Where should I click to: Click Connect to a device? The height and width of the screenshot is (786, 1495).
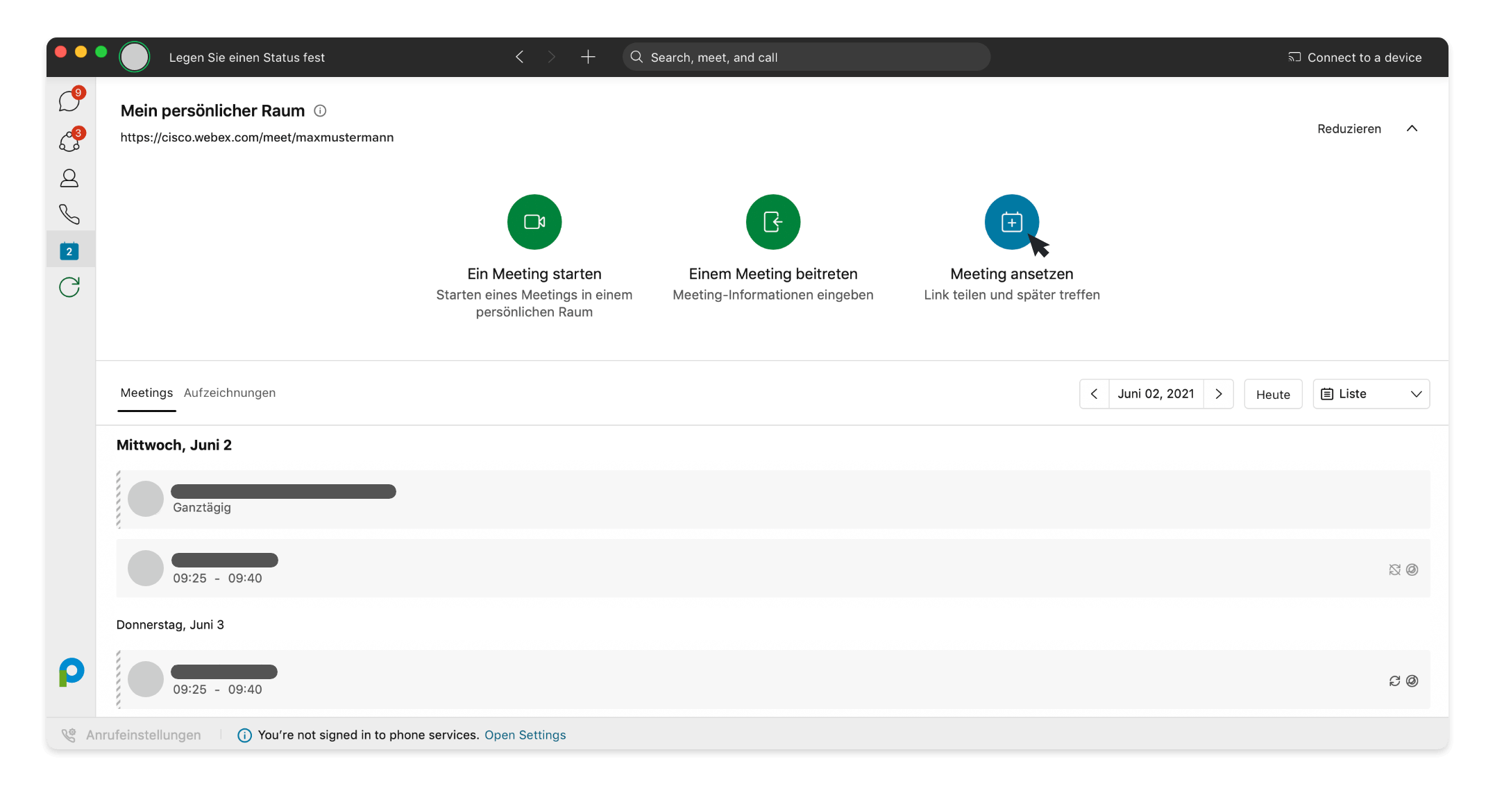click(1355, 58)
